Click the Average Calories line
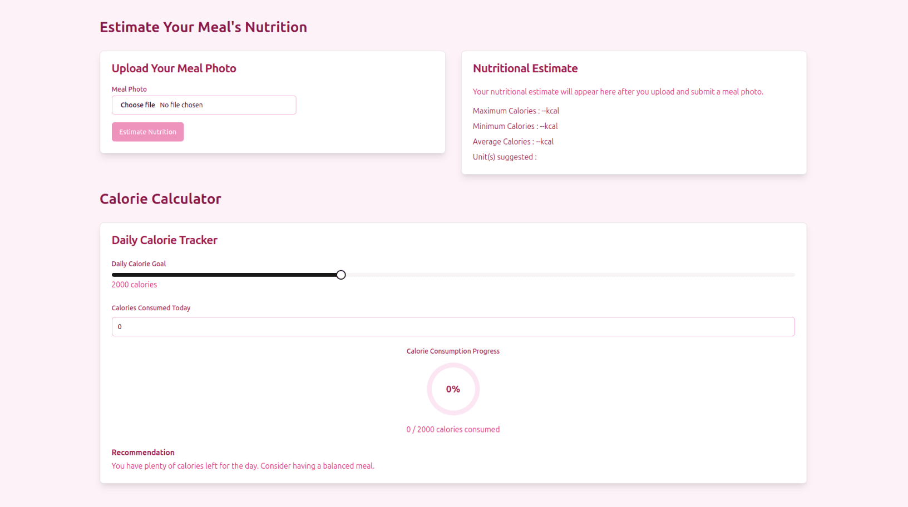This screenshot has width=908, height=507. click(x=513, y=142)
